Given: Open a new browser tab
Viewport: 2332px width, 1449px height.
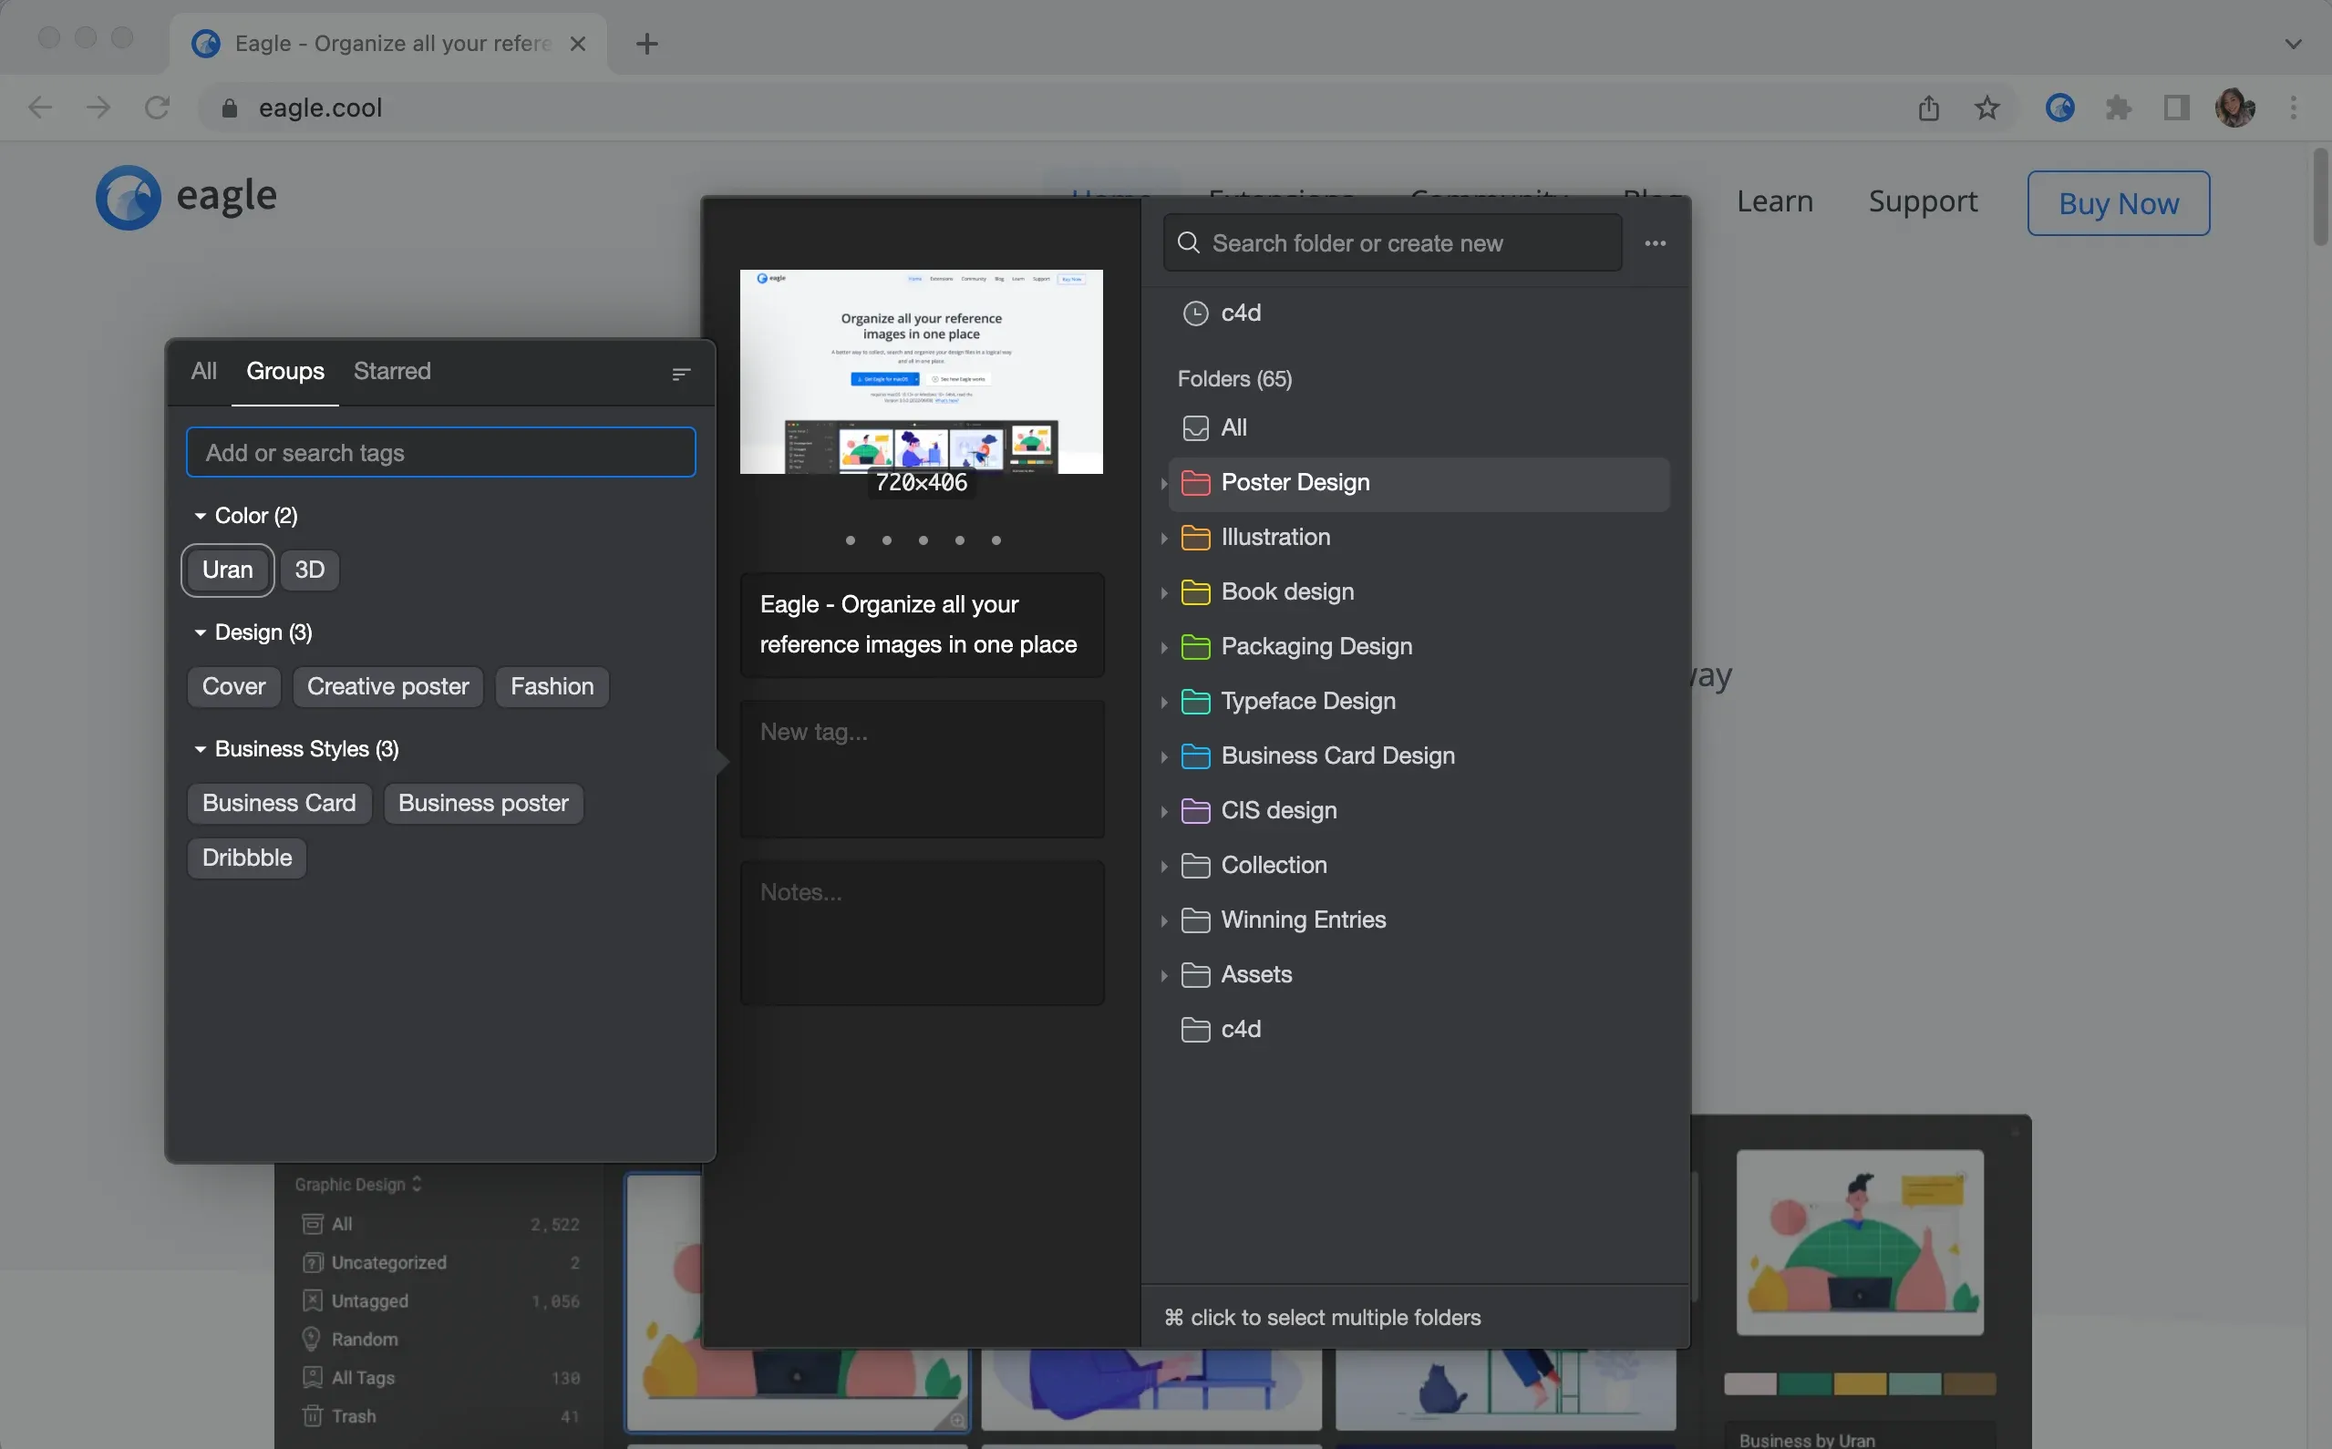Looking at the screenshot, I should click(647, 43).
